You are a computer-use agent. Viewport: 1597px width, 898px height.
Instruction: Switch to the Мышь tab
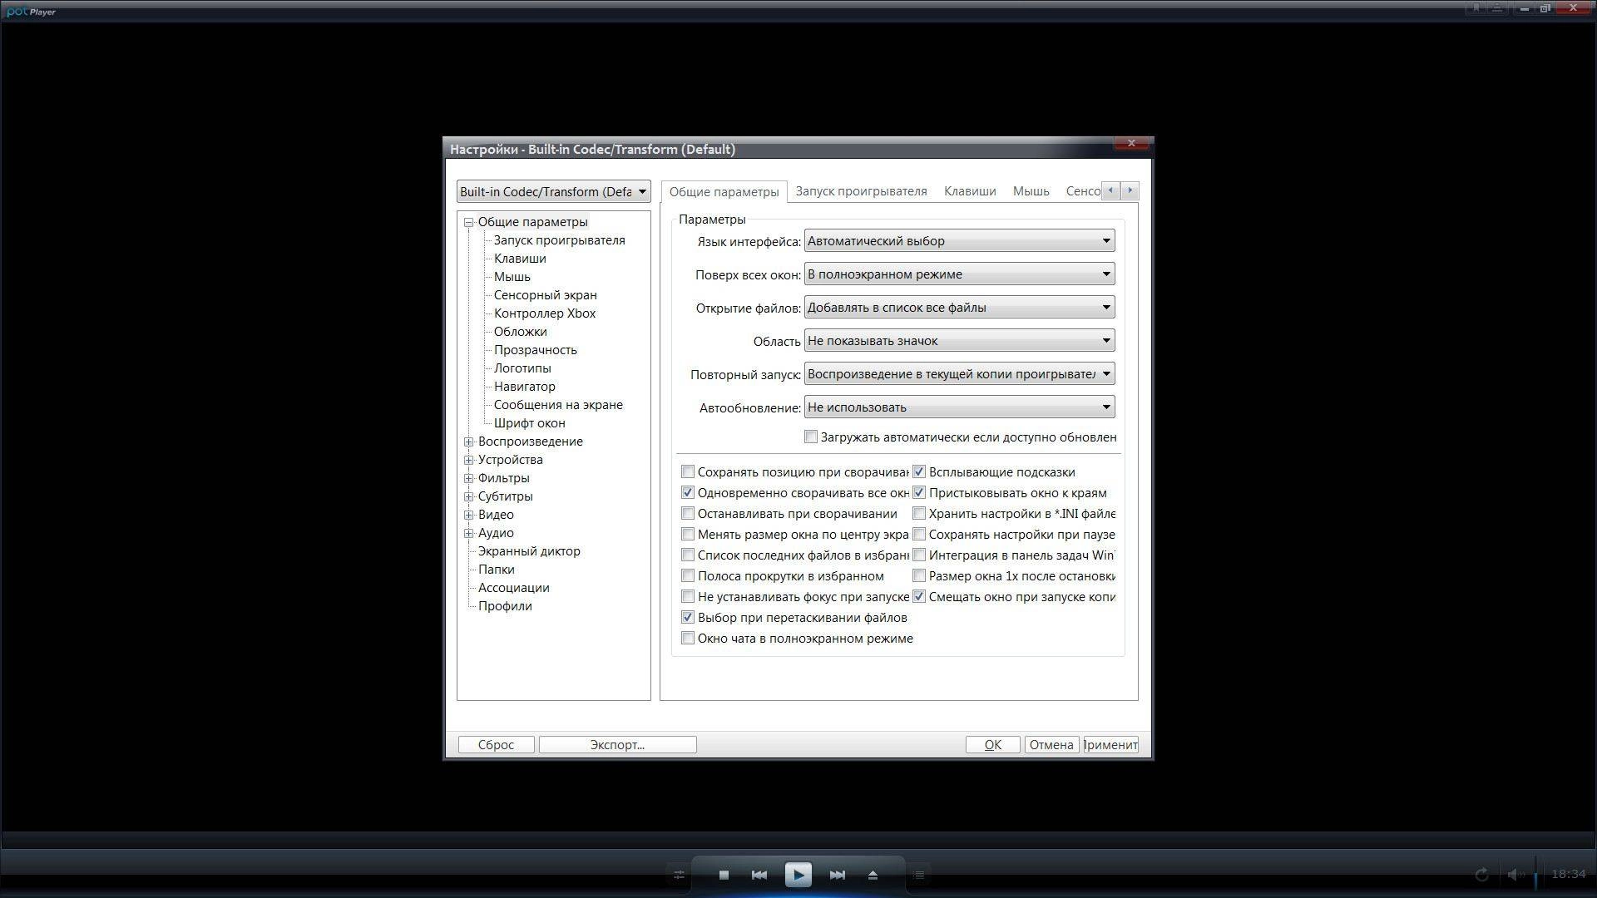(1031, 191)
